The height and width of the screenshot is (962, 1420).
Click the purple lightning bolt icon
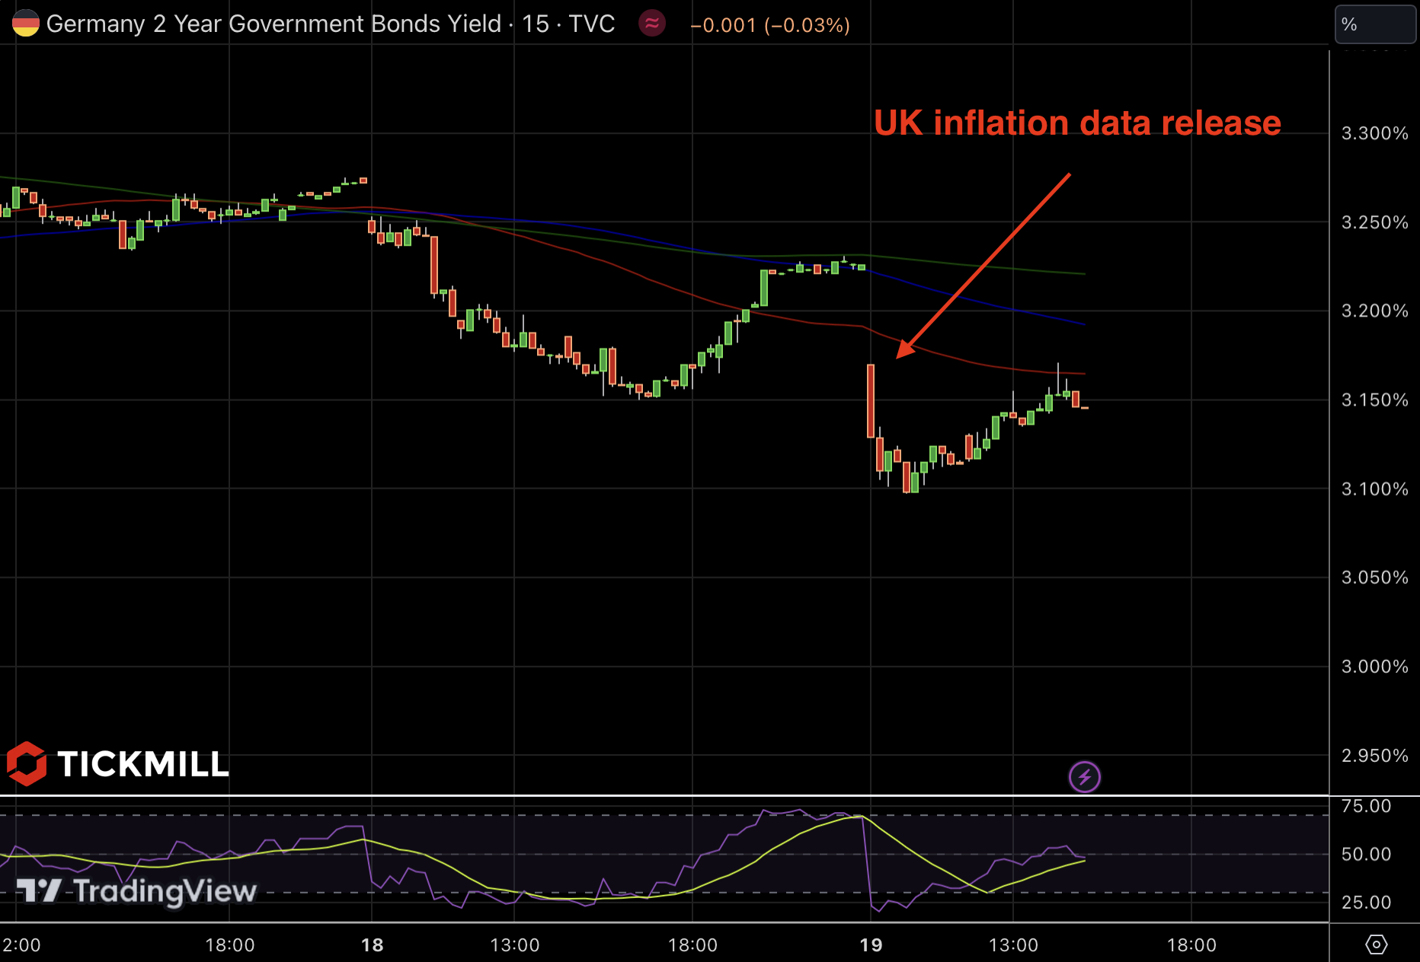pos(1084,777)
